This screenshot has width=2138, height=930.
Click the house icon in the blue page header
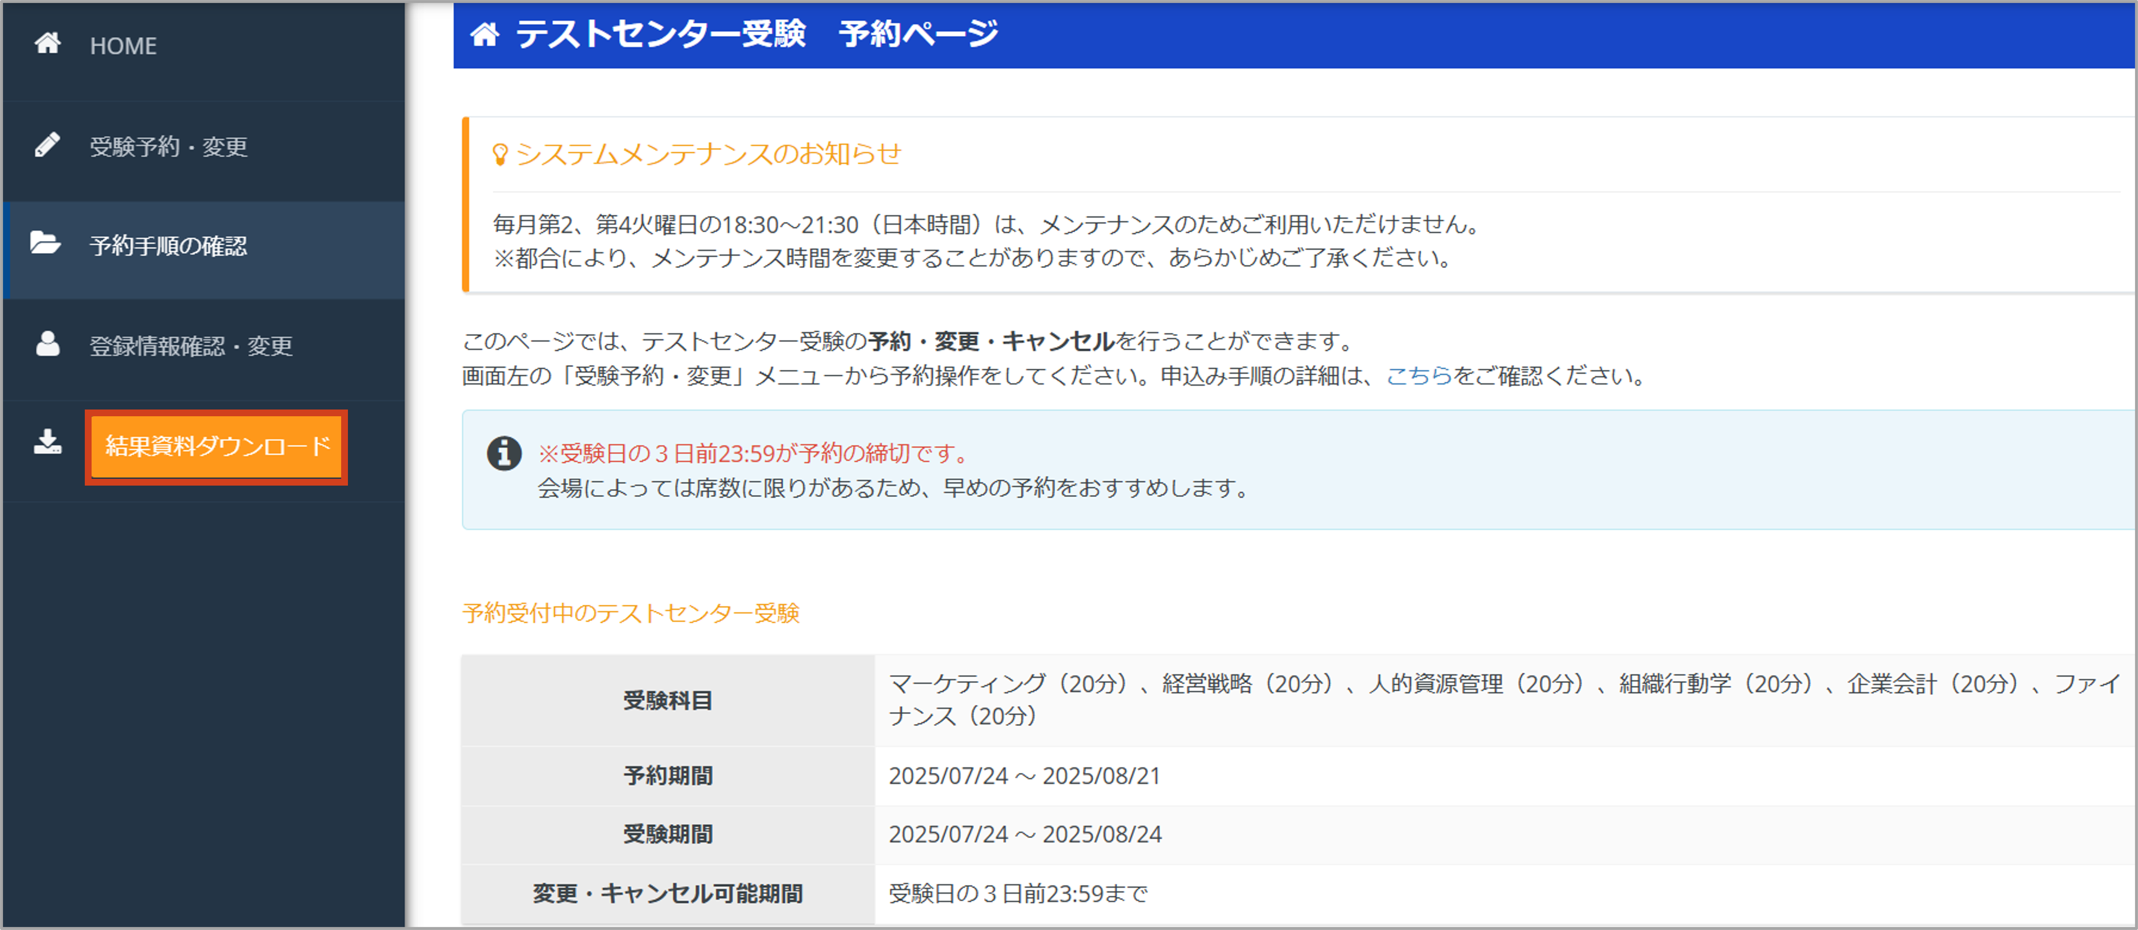click(486, 34)
